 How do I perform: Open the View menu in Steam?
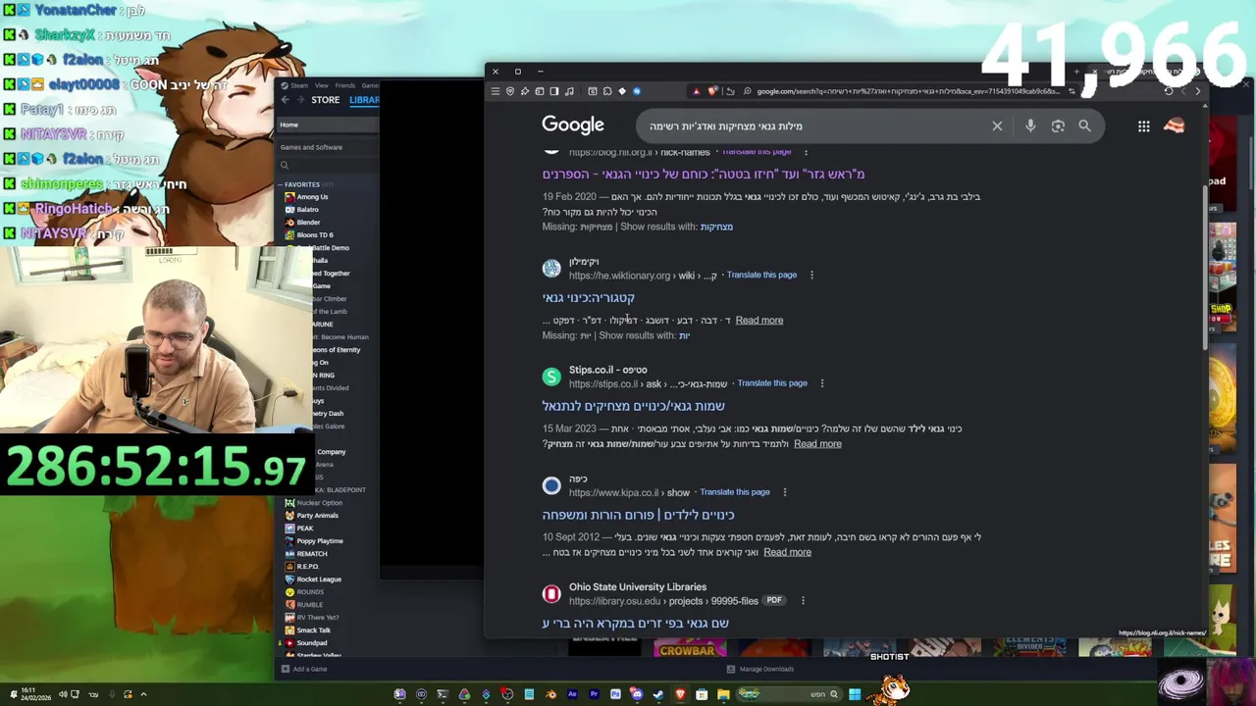coord(322,85)
